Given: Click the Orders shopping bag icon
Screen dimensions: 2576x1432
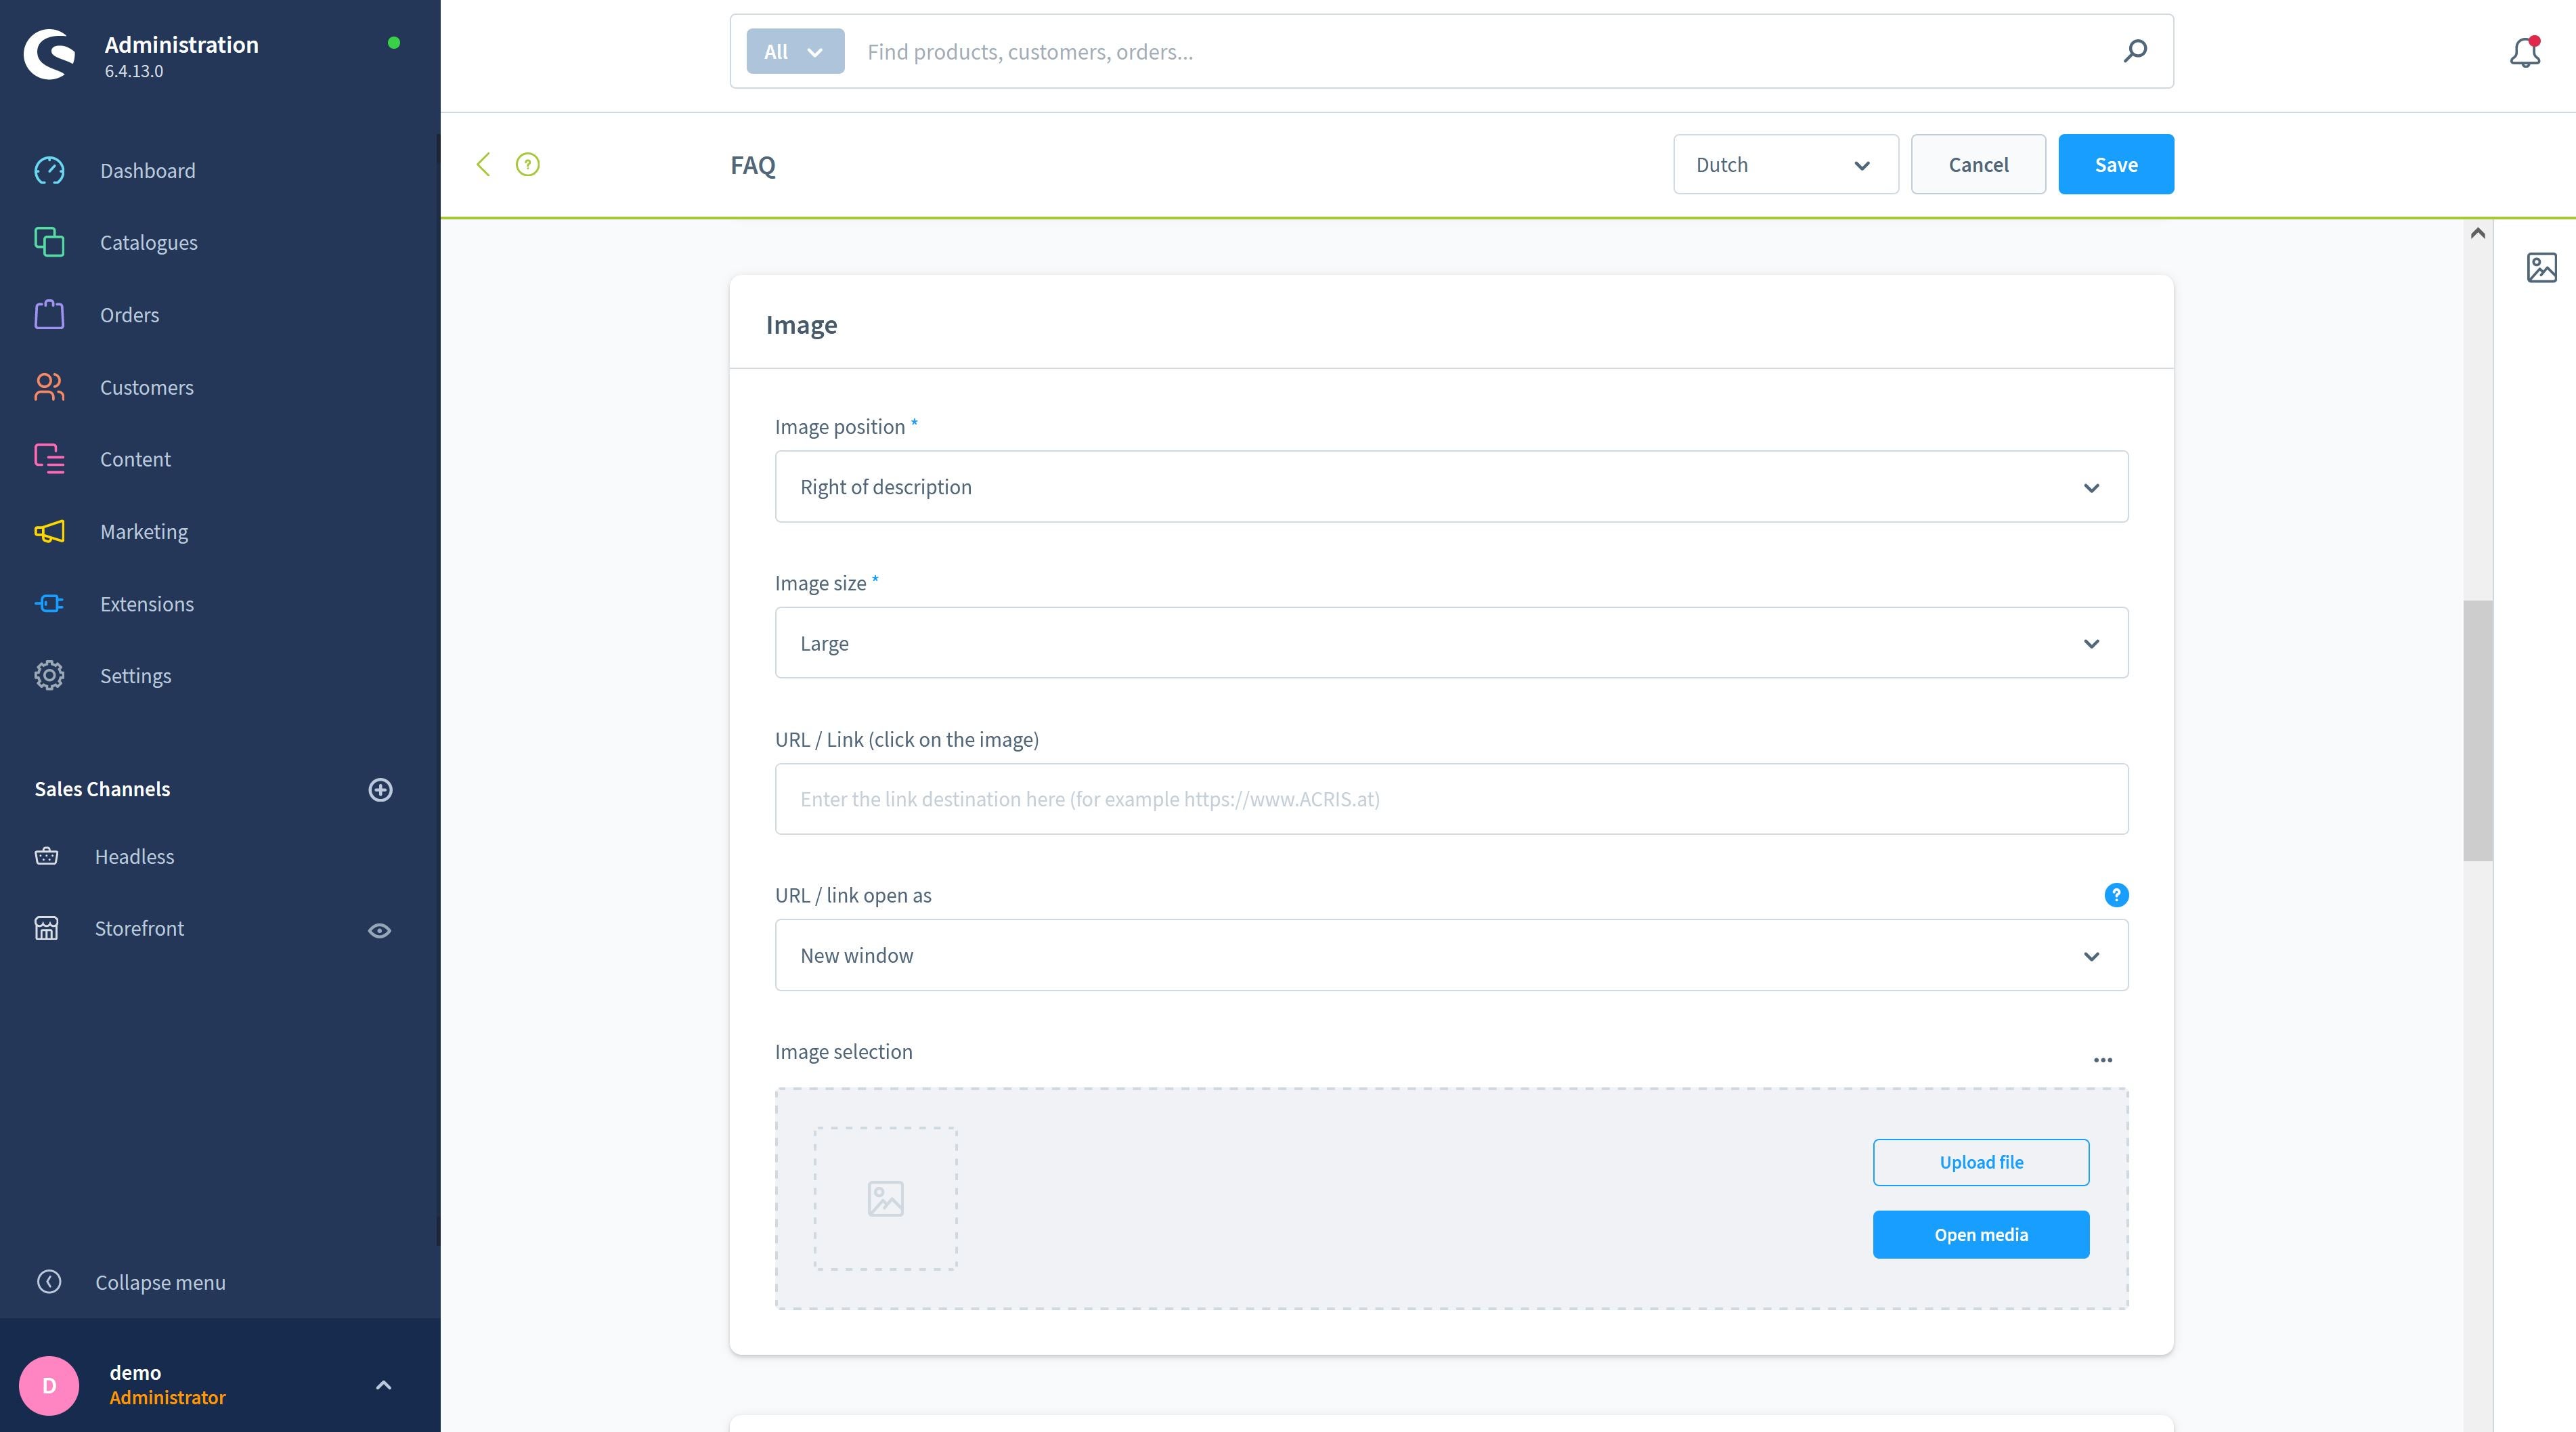Looking at the screenshot, I should point(49,315).
